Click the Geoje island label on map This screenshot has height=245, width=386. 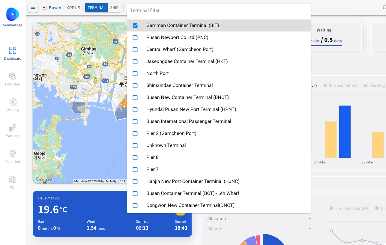point(40,155)
